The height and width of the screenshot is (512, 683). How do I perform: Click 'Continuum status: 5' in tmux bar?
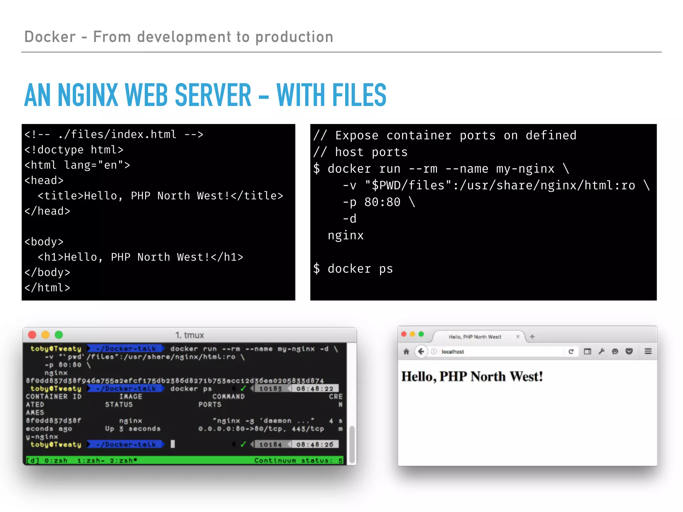click(x=298, y=460)
